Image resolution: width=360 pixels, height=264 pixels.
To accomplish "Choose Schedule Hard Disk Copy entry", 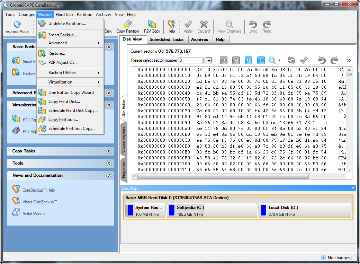I will (x=70, y=111).
